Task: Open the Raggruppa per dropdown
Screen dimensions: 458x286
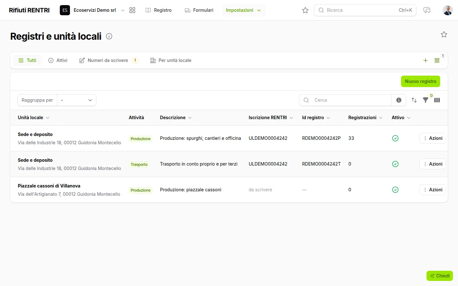Action: 77,100
